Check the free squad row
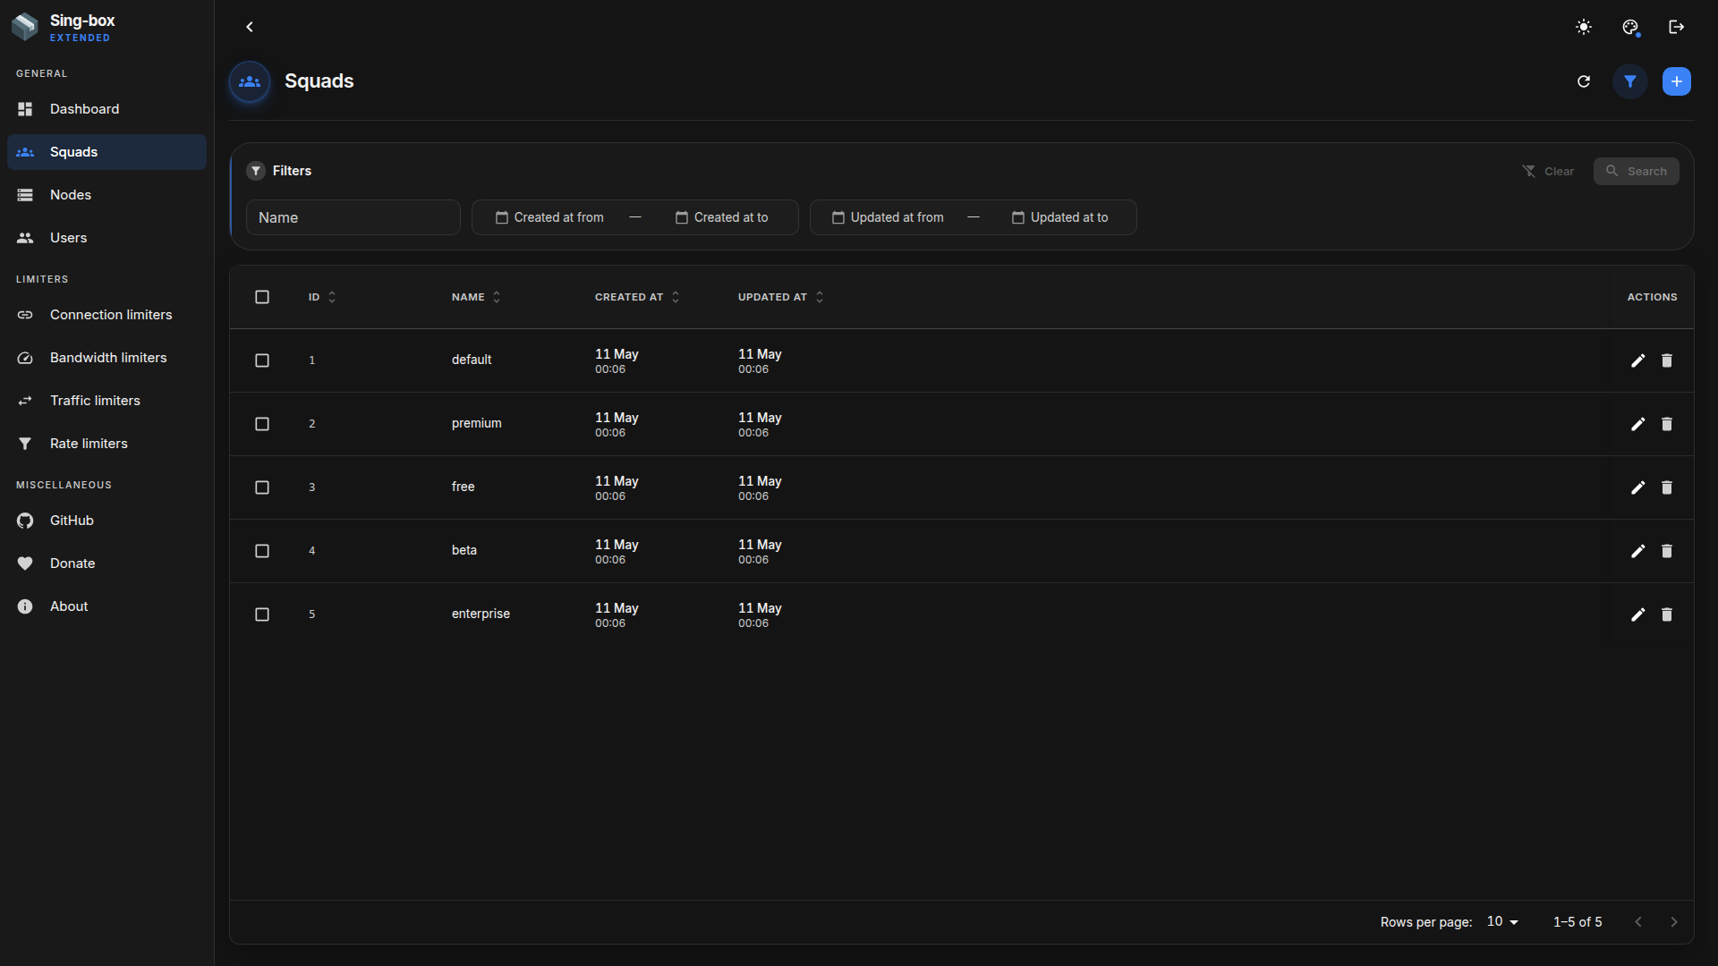1718x966 pixels. click(x=262, y=487)
